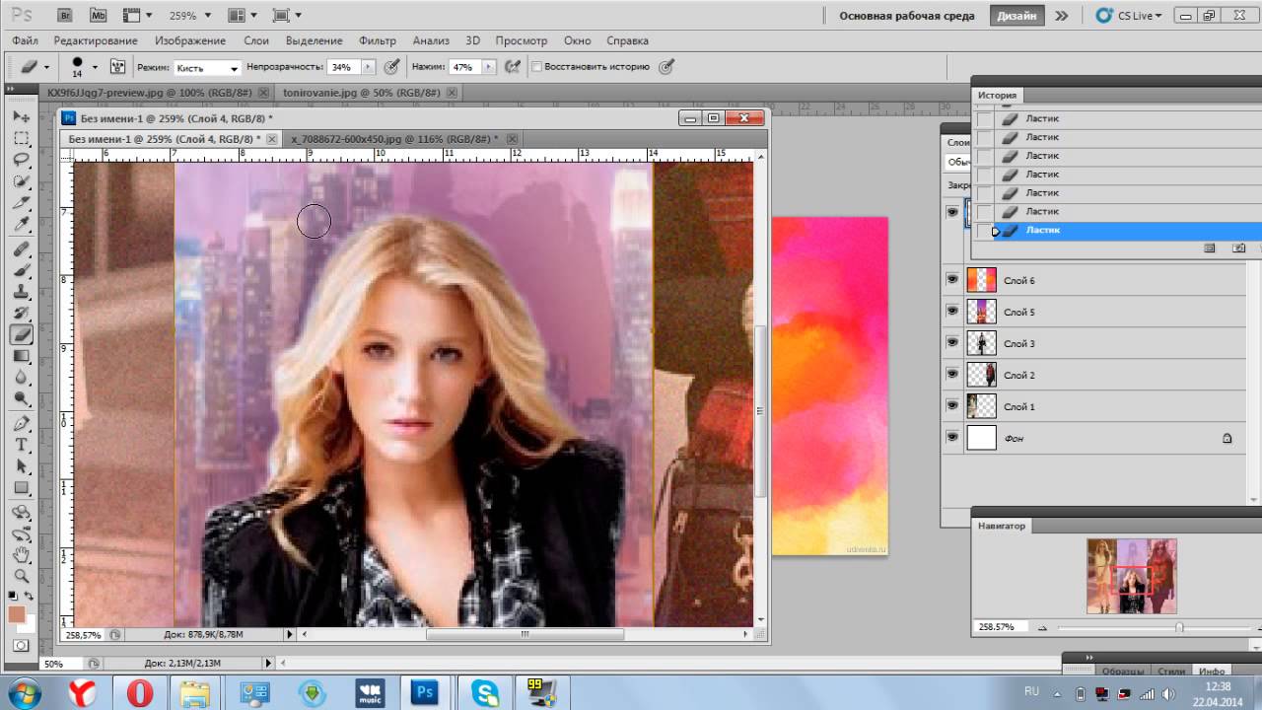
Task: Launch Adobe Bridge from top bar
Action: [x=65, y=16]
